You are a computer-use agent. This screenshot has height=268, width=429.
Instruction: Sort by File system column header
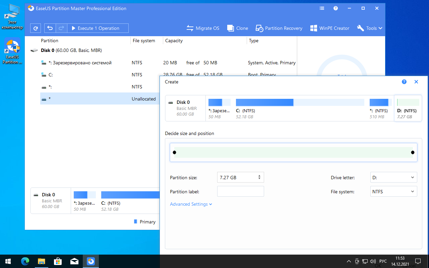coord(144,41)
